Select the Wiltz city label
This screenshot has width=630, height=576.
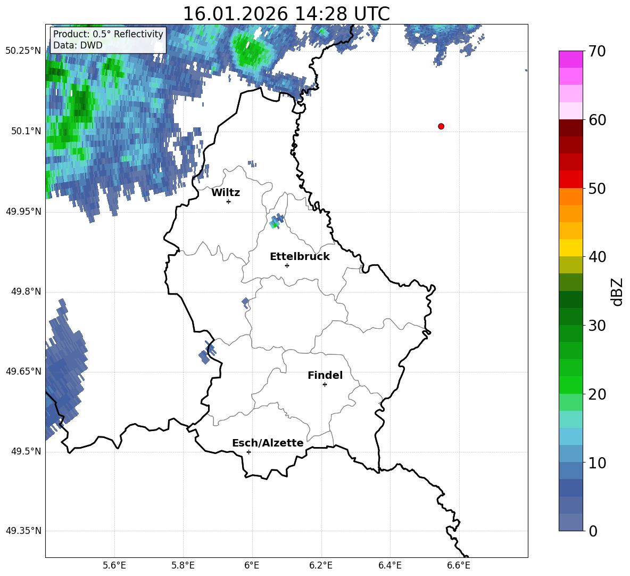coord(226,193)
